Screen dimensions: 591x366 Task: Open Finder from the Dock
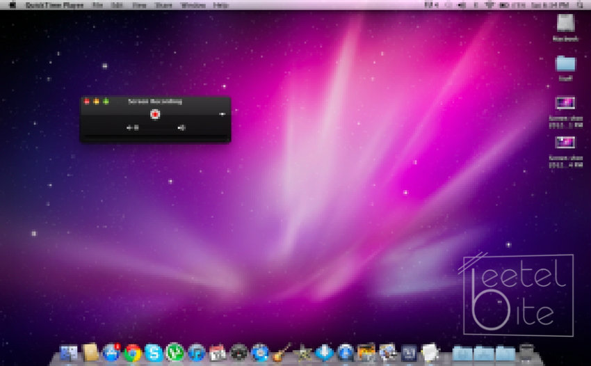(69, 353)
